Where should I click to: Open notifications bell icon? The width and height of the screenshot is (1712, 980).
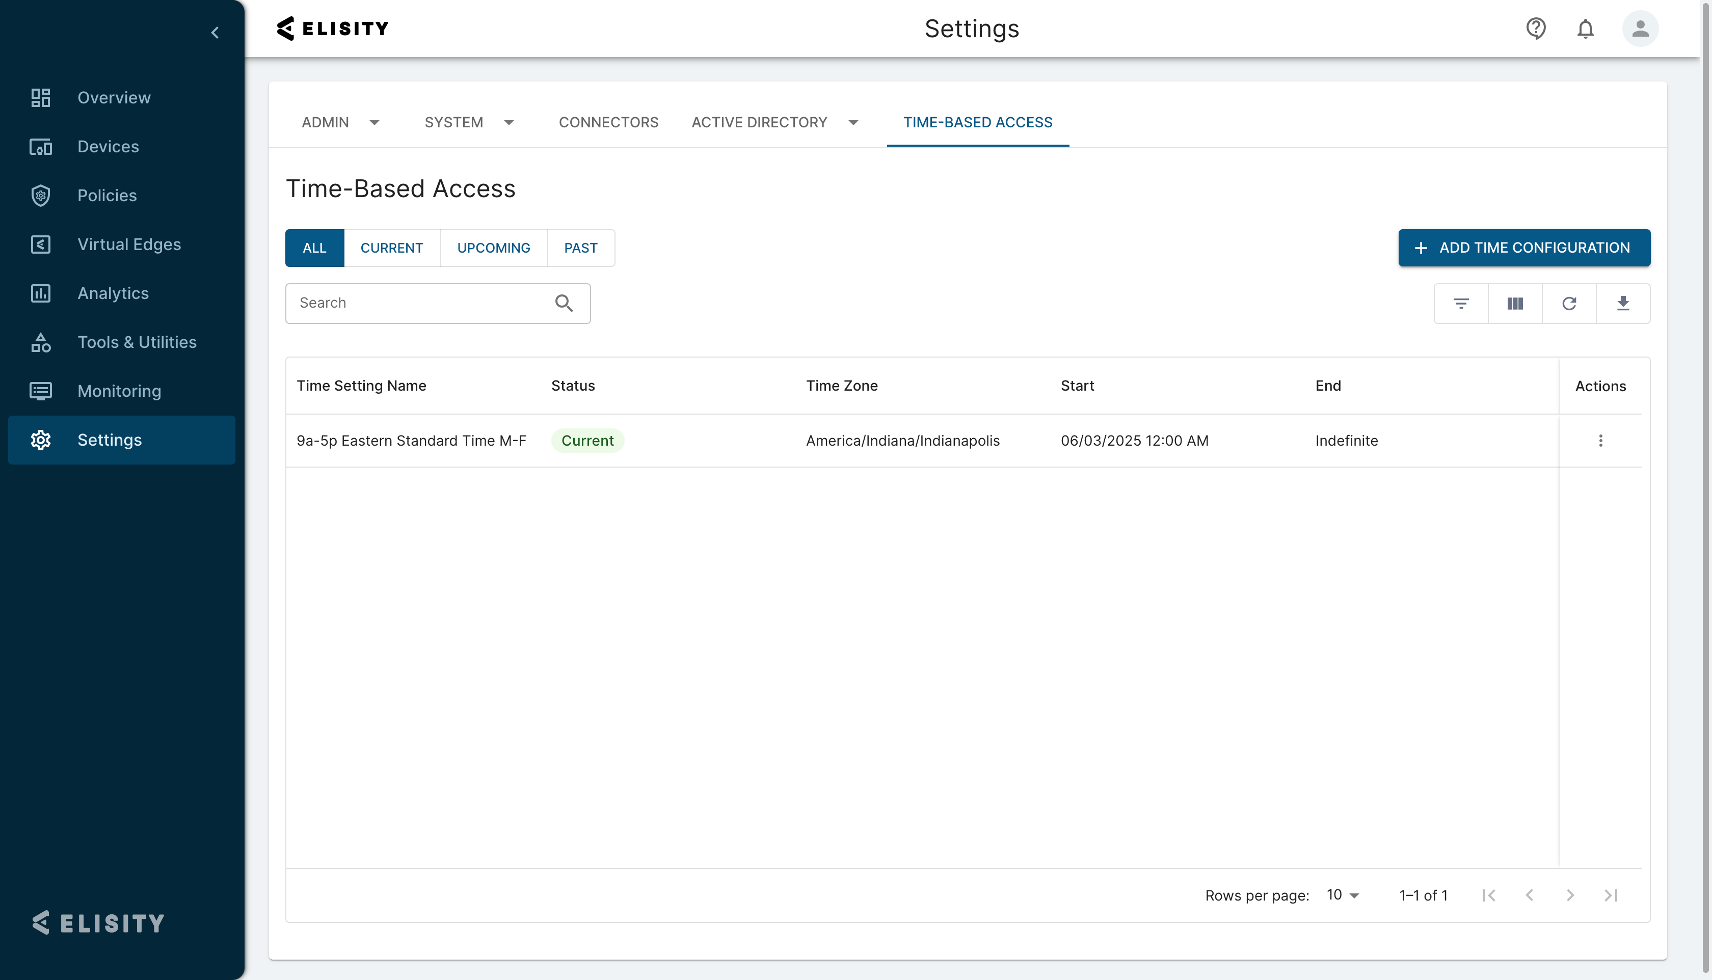[1585, 29]
